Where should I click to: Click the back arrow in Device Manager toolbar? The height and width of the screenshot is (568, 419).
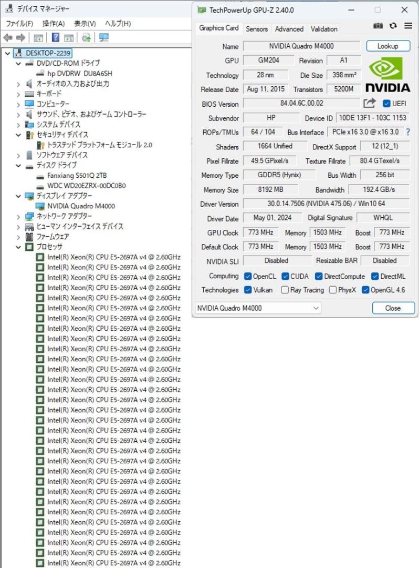8,37
